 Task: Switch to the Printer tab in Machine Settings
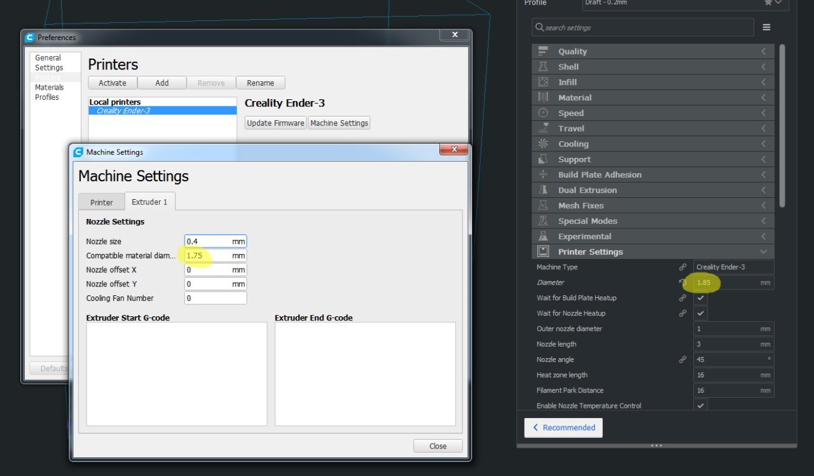(x=102, y=202)
